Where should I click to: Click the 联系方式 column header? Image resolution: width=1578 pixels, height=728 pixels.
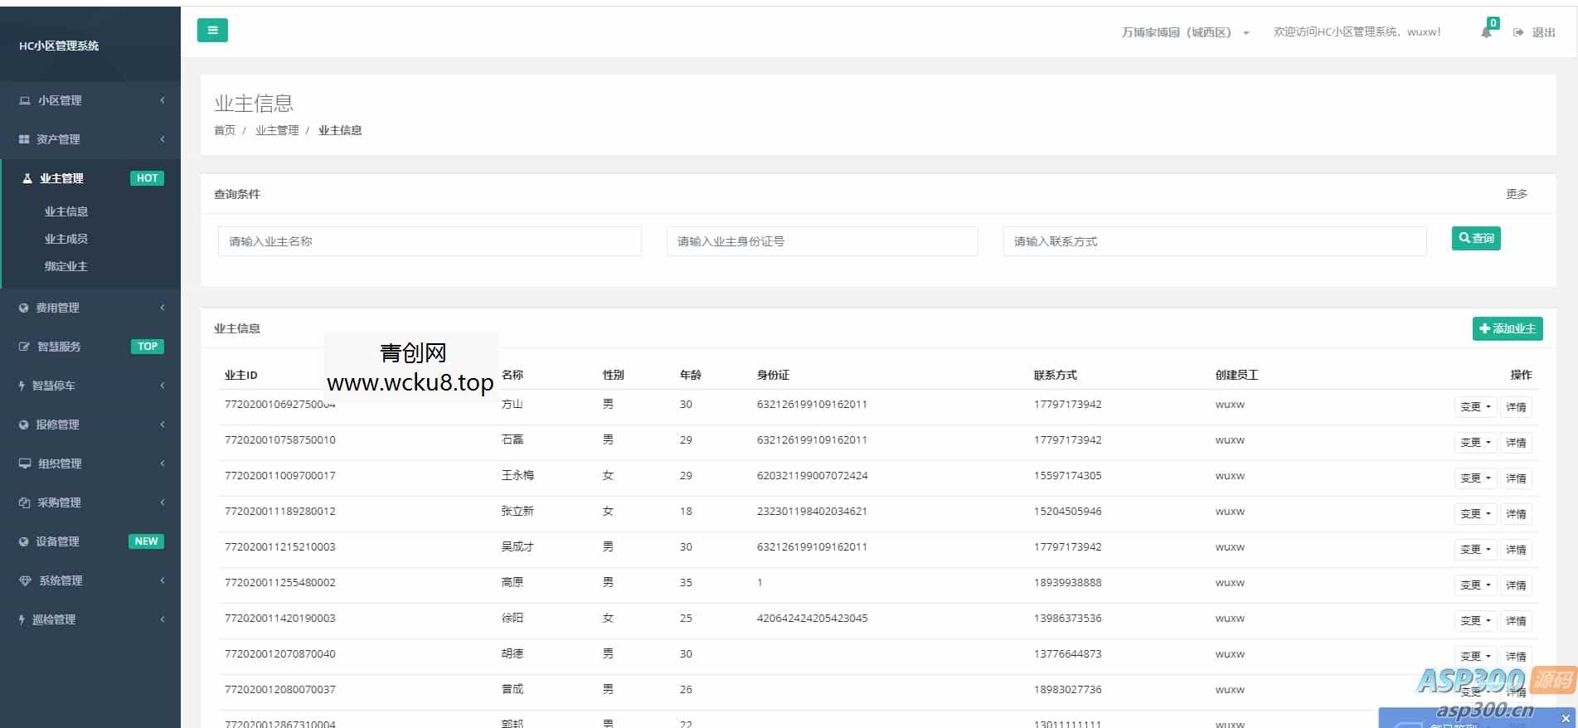tap(1055, 375)
